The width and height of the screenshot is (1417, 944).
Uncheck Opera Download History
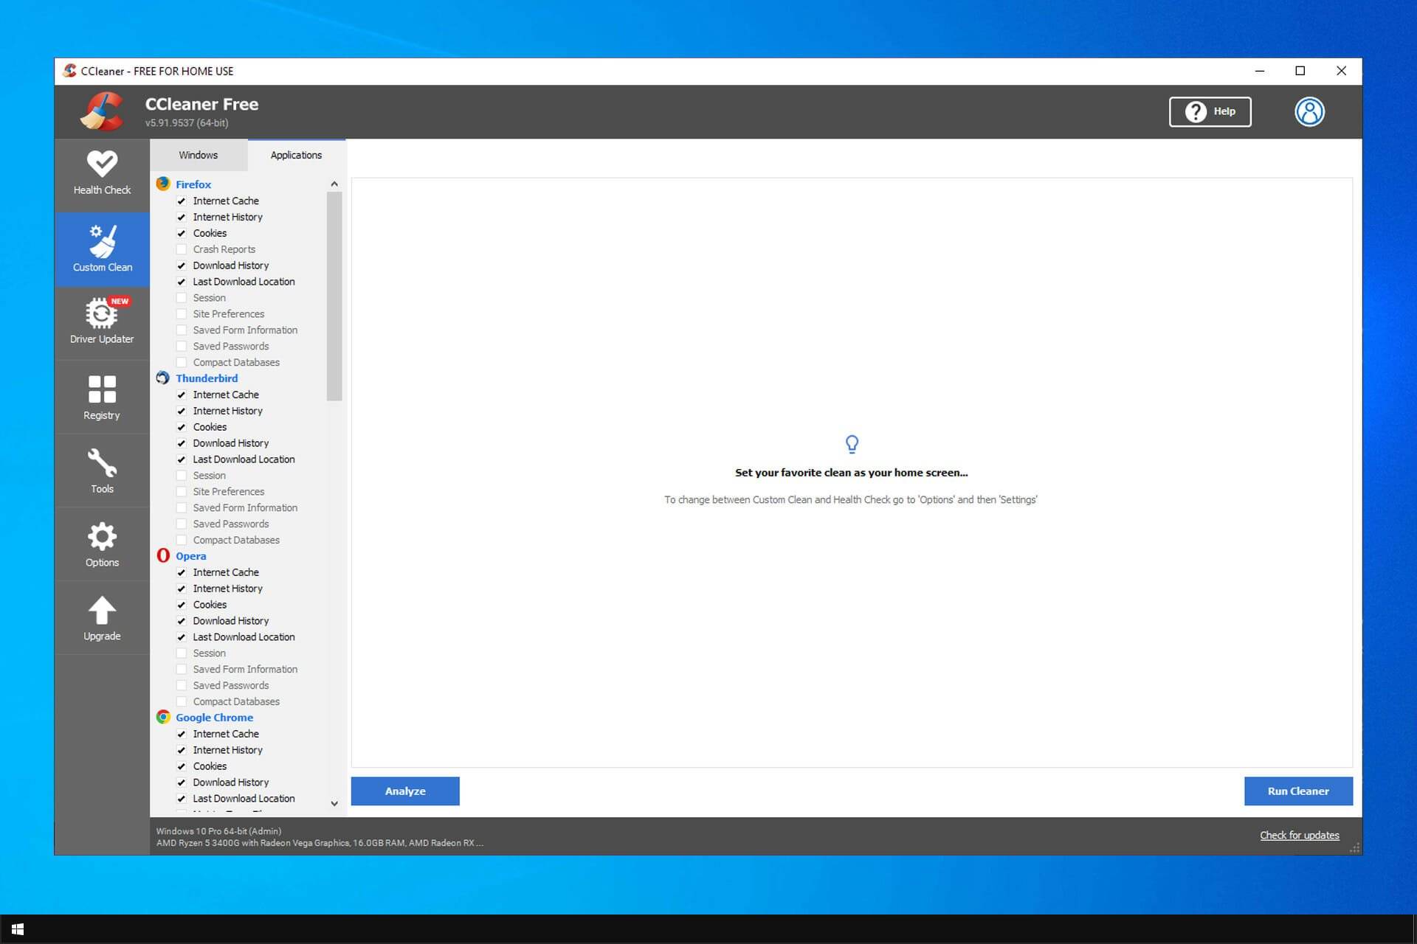tap(182, 621)
